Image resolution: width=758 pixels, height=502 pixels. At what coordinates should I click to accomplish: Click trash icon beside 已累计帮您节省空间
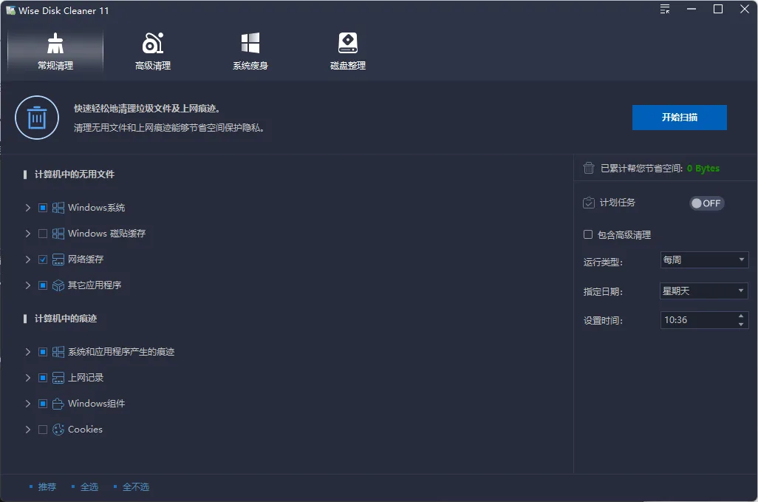[x=588, y=168]
